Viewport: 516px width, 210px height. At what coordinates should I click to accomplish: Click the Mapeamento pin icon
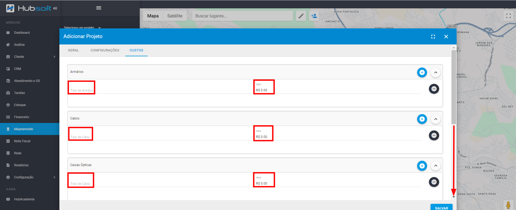pyautogui.click(x=8, y=129)
